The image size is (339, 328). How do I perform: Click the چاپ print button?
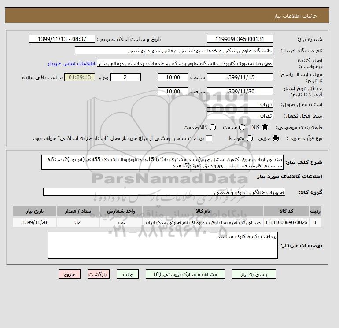(x=128, y=274)
